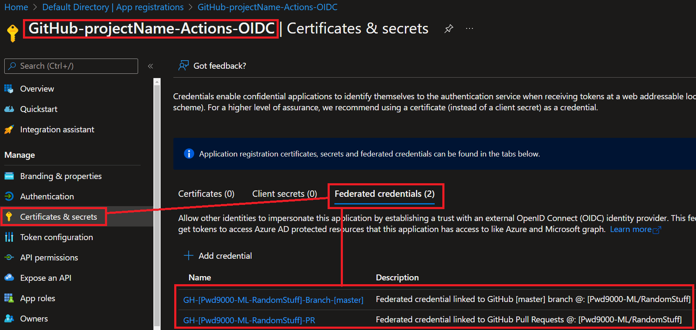Click the sidebar scrollbar up arrow

click(x=157, y=81)
